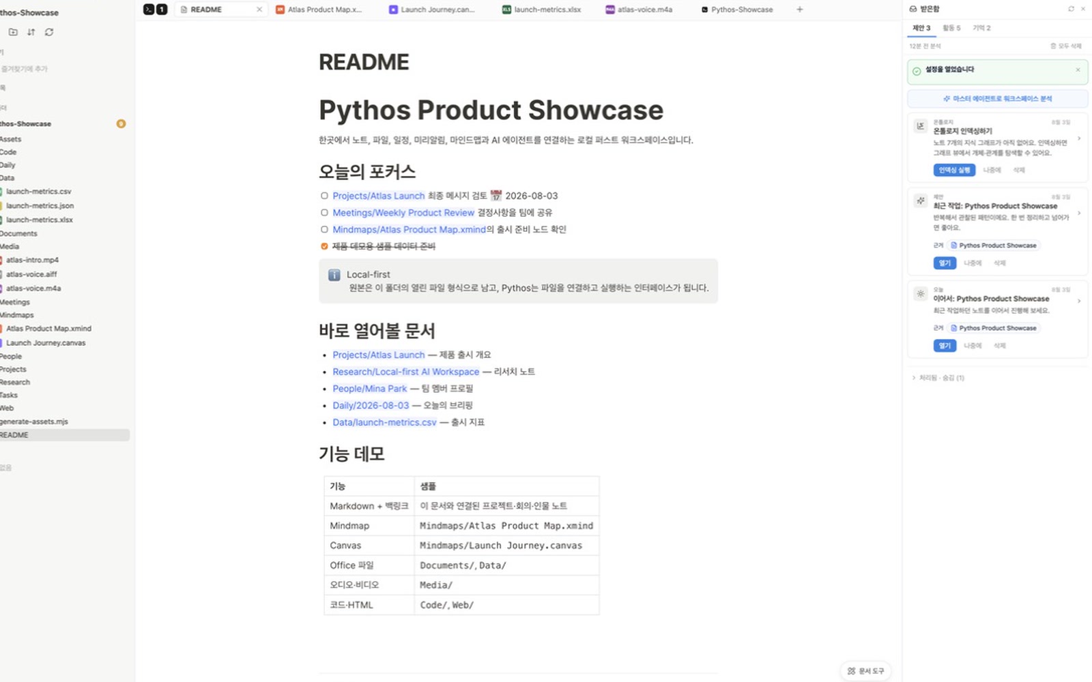Viewport: 1092px width, 682px height.
Task: Open generate-assets.mjs in sidebar
Action: click(x=34, y=421)
